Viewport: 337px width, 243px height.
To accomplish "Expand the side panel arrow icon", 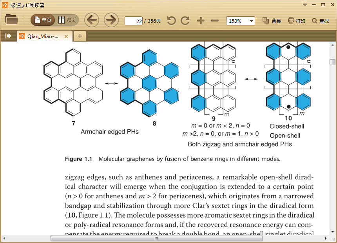I will point(8,36).
